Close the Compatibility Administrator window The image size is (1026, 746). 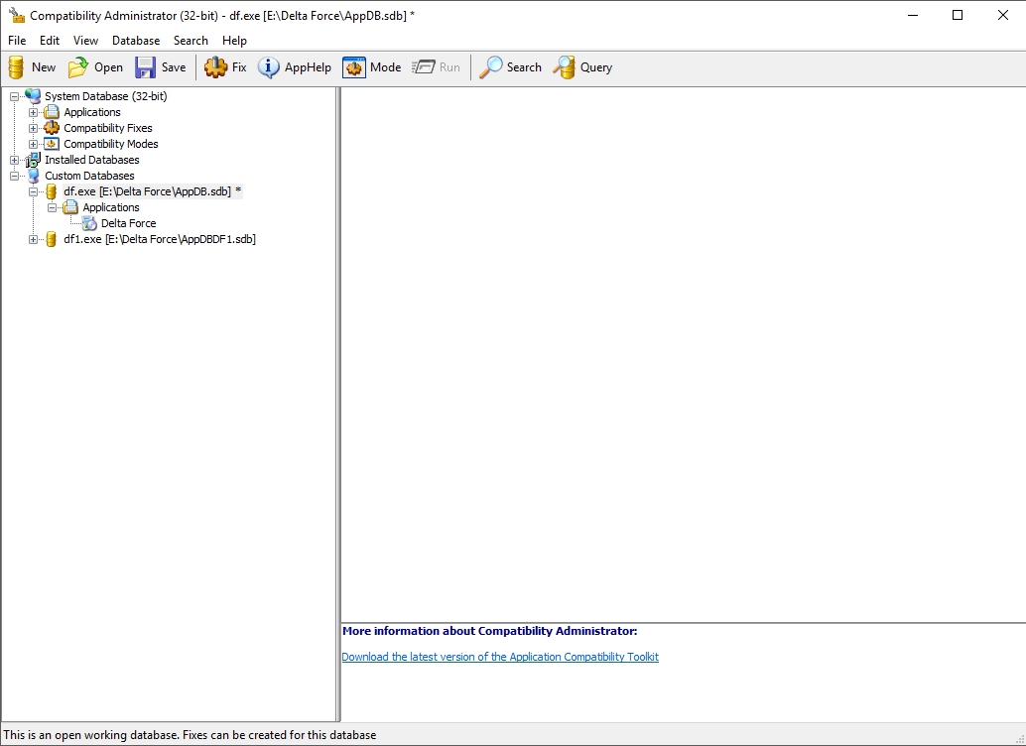click(1002, 15)
